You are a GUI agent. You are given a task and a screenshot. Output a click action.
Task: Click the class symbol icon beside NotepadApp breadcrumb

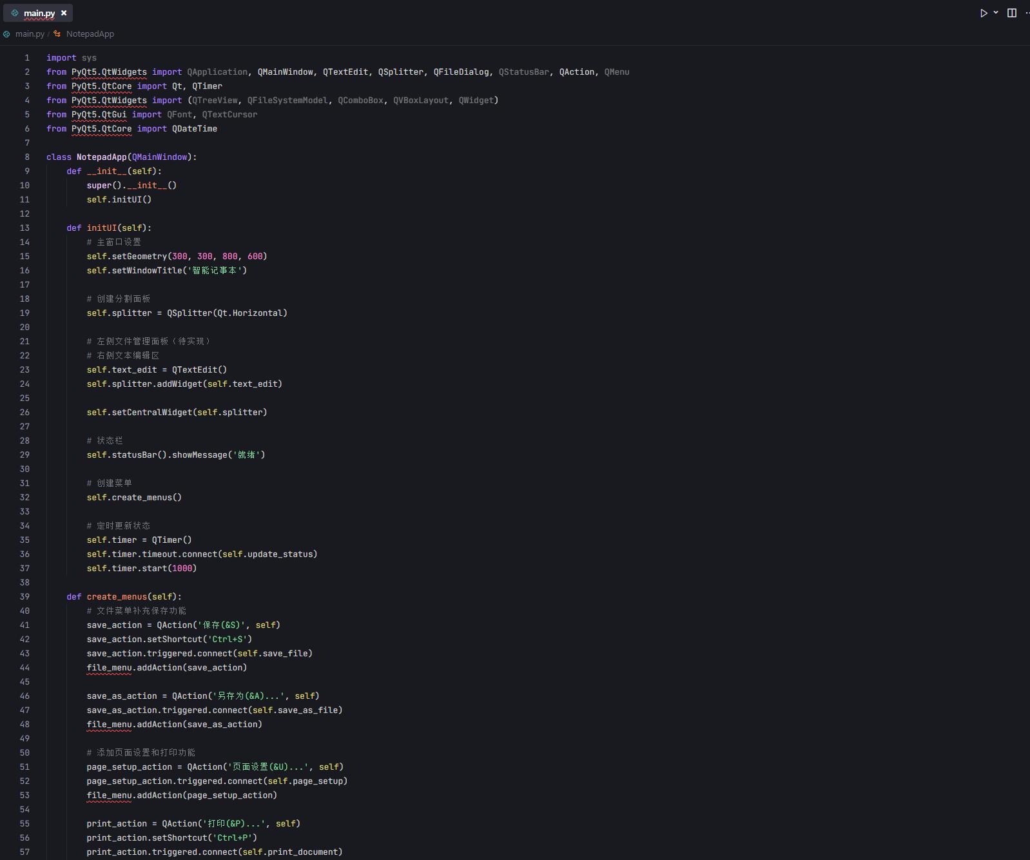point(57,34)
